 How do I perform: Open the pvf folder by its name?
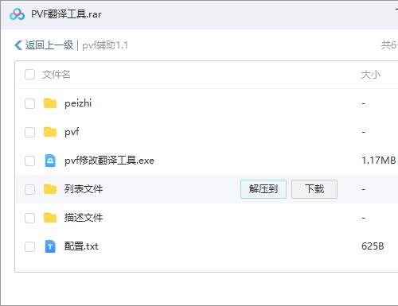[72, 132]
